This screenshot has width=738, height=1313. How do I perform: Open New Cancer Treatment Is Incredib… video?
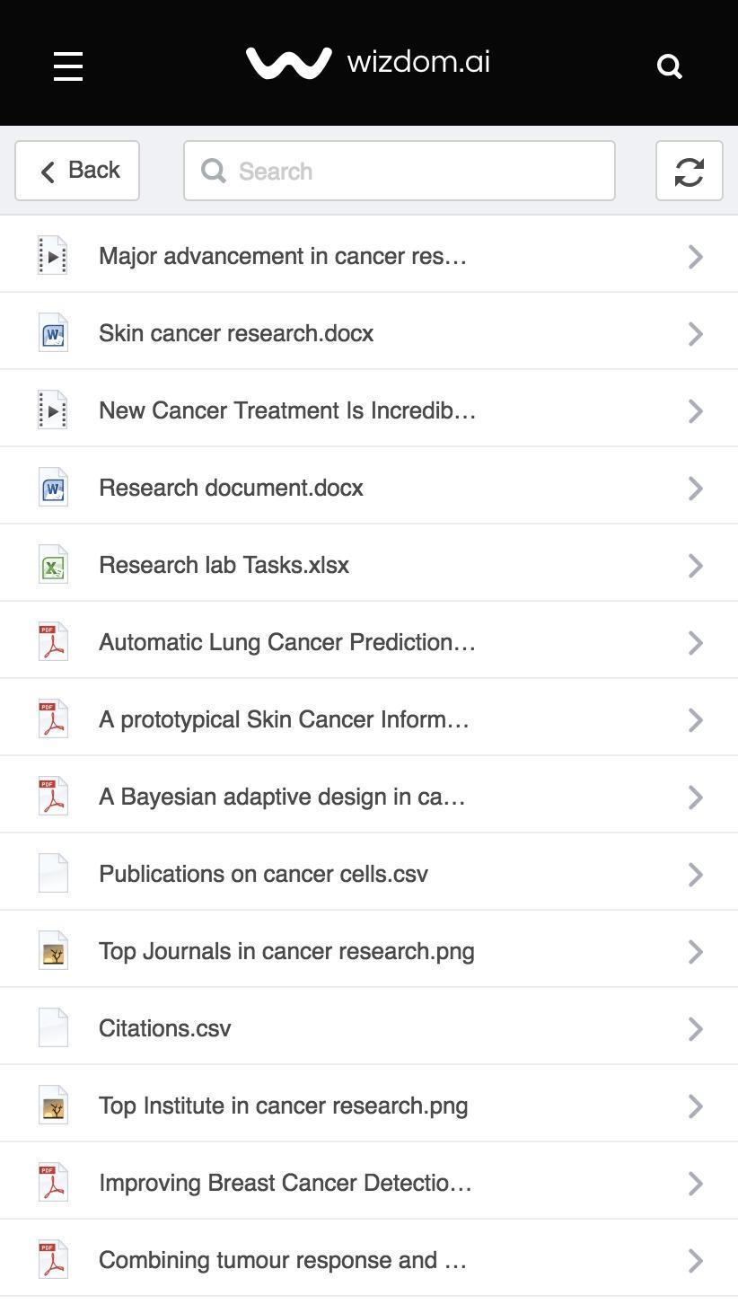pyautogui.click(x=287, y=410)
